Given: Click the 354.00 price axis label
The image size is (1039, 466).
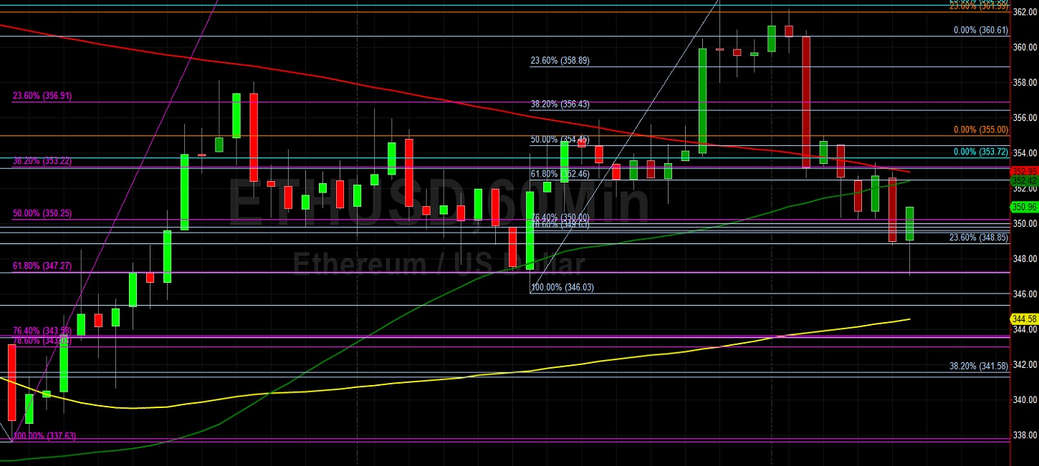Looking at the screenshot, I should coord(1025,152).
